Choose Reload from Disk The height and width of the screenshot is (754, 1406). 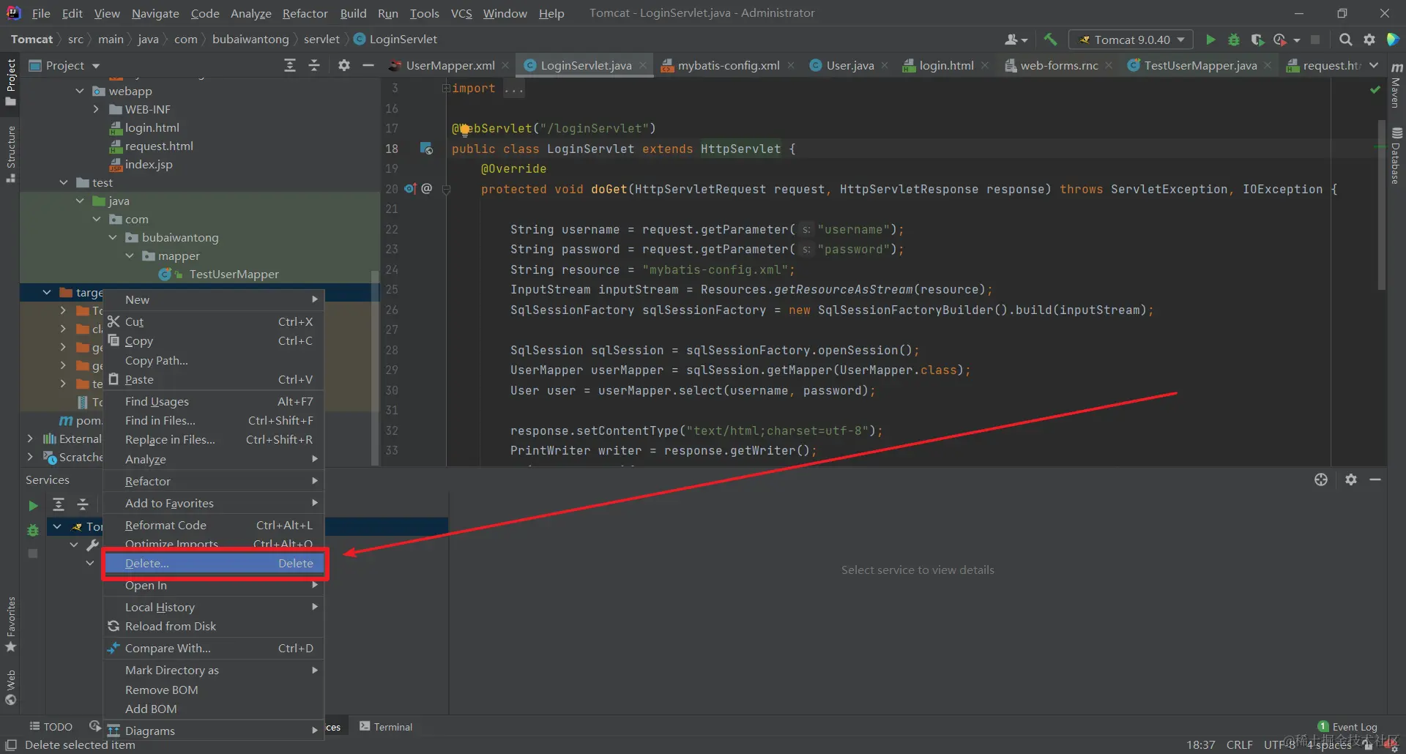[214, 627]
